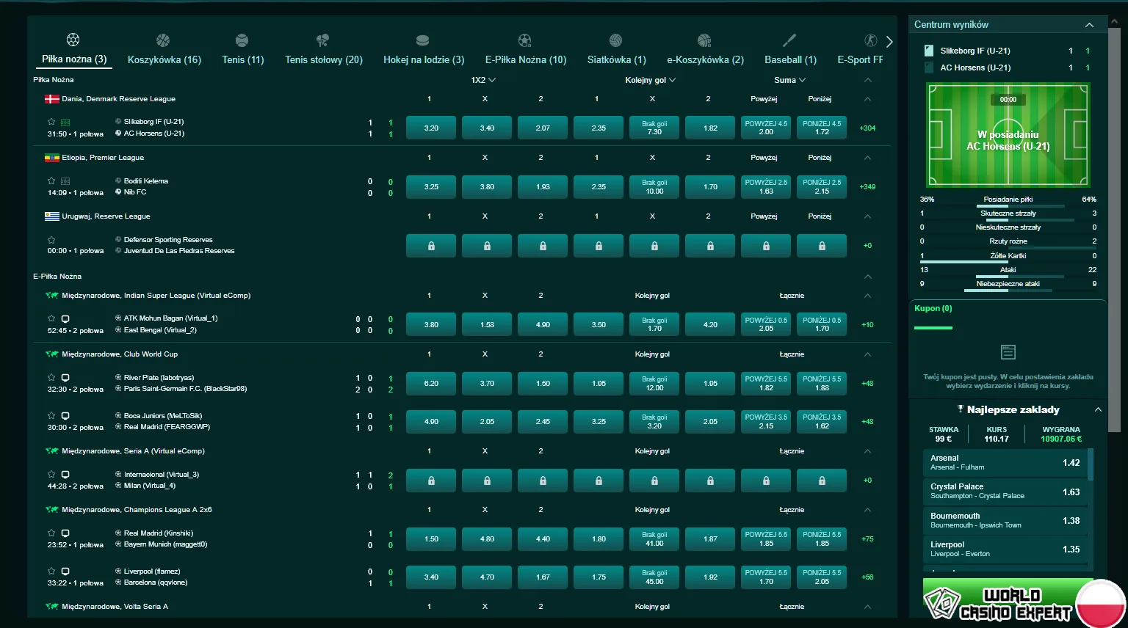
Task: Open the 1X2 market dropdown
Action: [x=483, y=80]
